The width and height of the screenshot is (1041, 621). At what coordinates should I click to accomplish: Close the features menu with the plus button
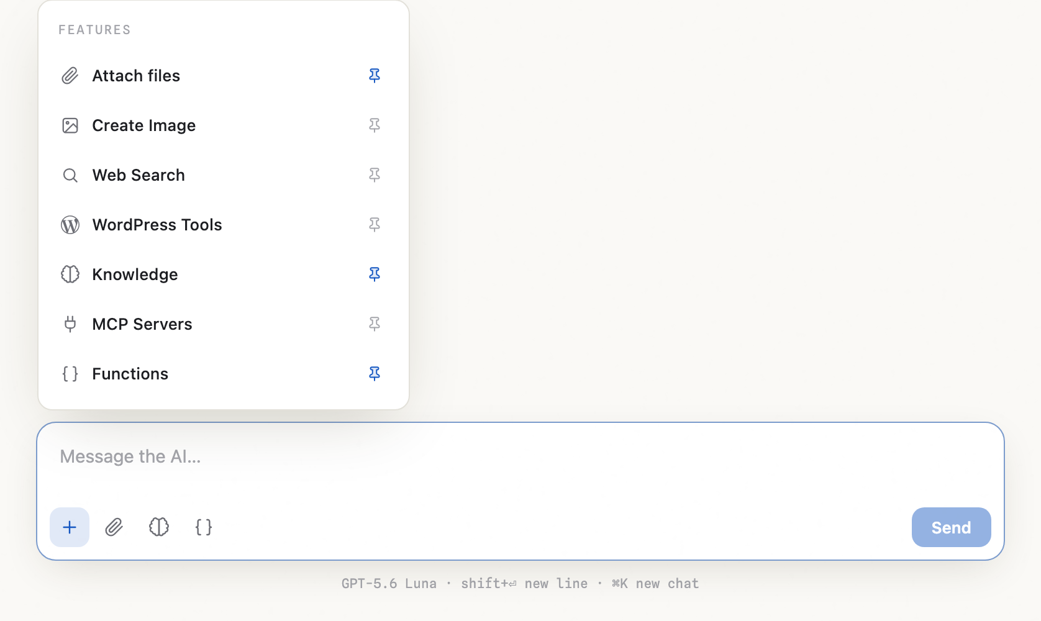(70, 527)
